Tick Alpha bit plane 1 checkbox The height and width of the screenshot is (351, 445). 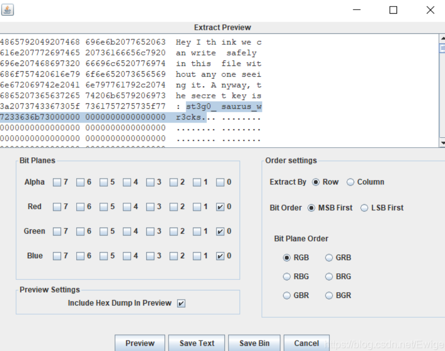pyautogui.click(x=197, y=182)
